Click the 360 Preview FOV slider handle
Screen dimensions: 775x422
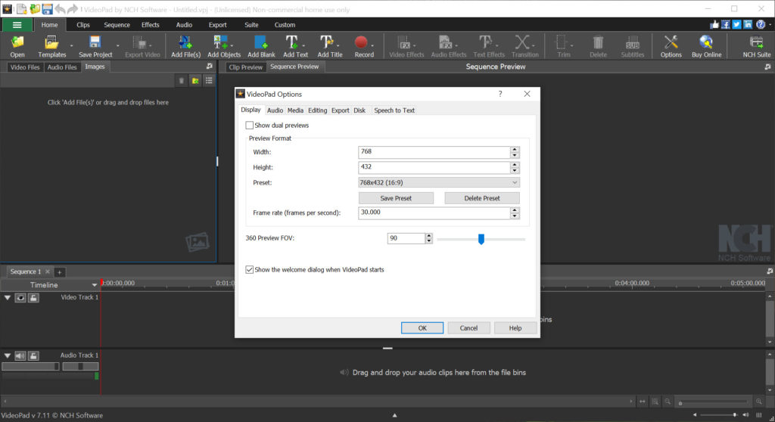[x=481, y=239]
